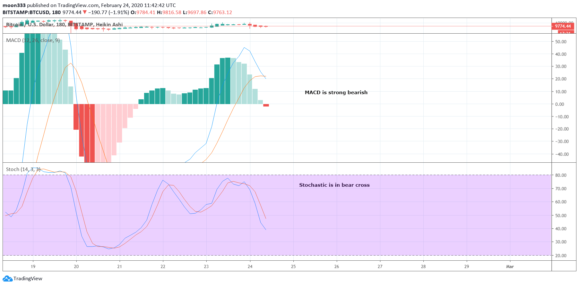Click the 'Stochastic is in bear cross' annotation
The height and width of the screenshot is (286, 579).
(334, 185)
